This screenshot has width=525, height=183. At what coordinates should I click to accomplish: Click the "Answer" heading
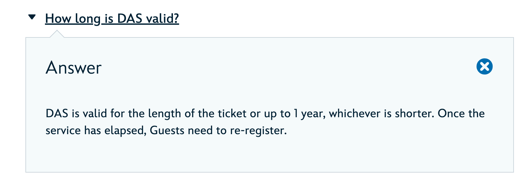(x=74, y=68)
